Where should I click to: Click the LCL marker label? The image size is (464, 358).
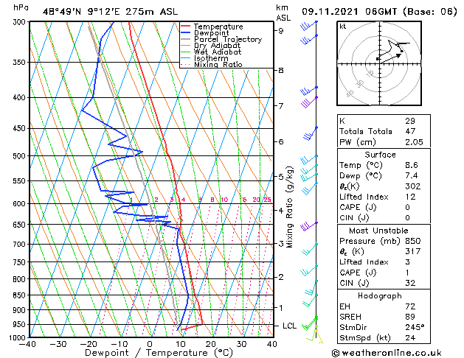click(289, 326)
